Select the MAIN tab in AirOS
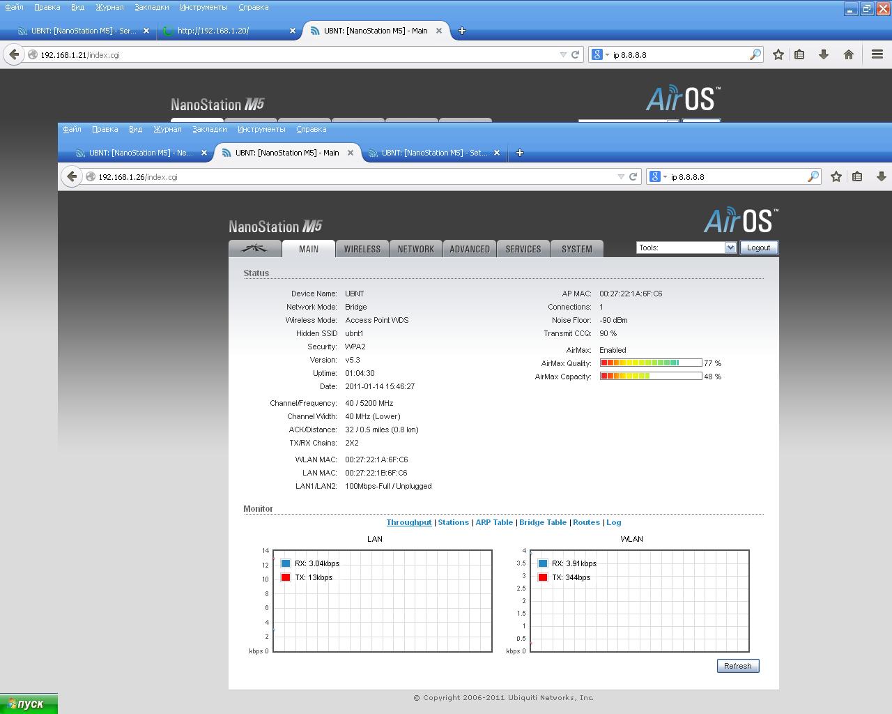This screenshot has width=892, height=714. click(x=309, y=249)
